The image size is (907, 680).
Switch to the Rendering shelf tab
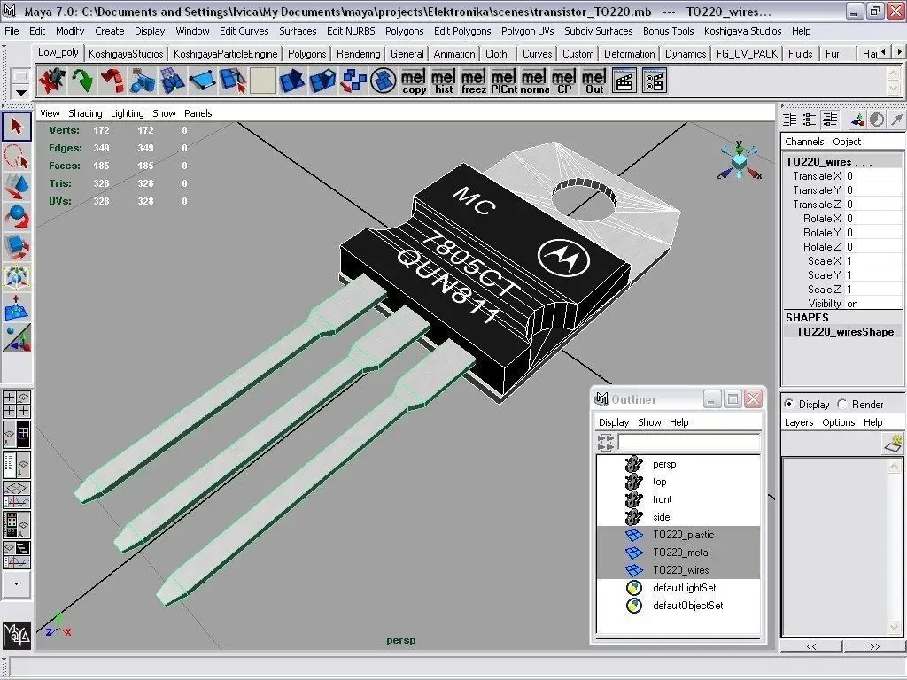click(358, 54)
